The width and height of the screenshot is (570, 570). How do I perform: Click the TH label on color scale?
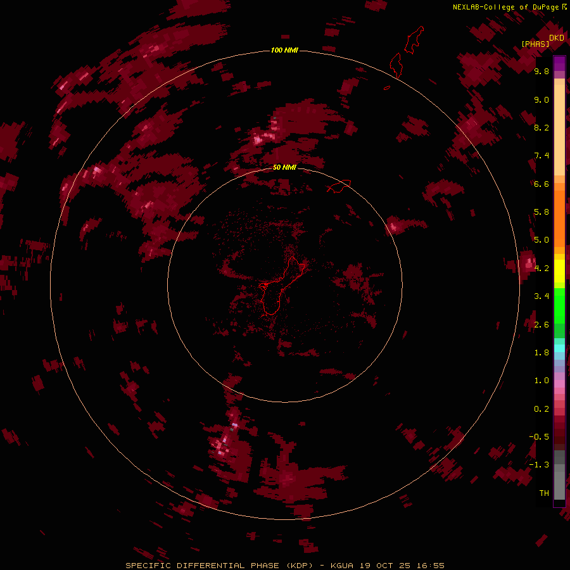(544, 493)
